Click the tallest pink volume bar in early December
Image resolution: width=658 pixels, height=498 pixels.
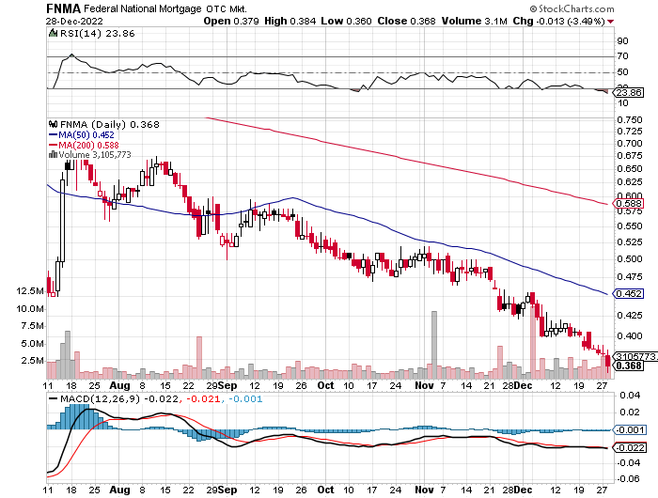(533, 342)
